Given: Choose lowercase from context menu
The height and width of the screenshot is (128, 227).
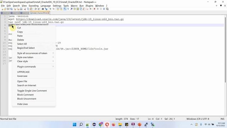Looking at the screenshot, I should point(22,76).
